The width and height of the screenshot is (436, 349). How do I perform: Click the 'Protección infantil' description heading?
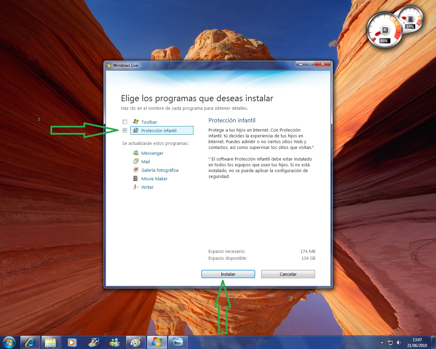pos(232,120)
